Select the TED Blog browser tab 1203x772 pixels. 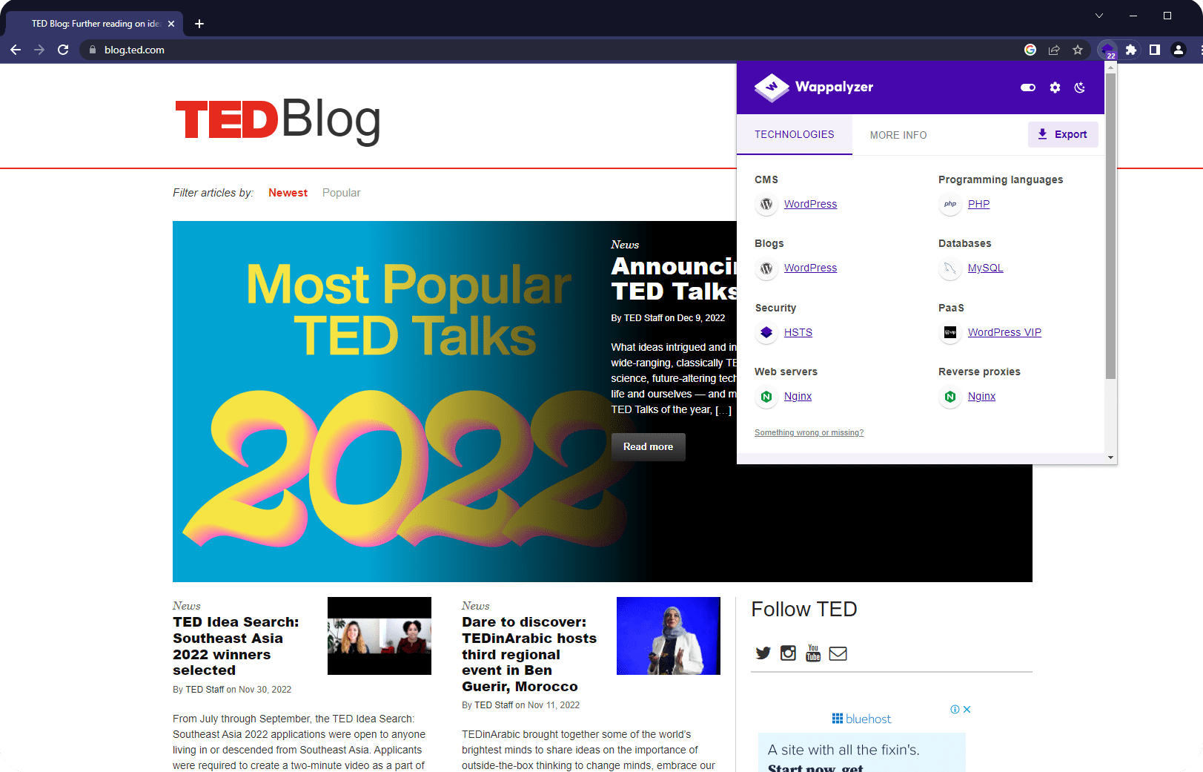(x=95, y=24)
